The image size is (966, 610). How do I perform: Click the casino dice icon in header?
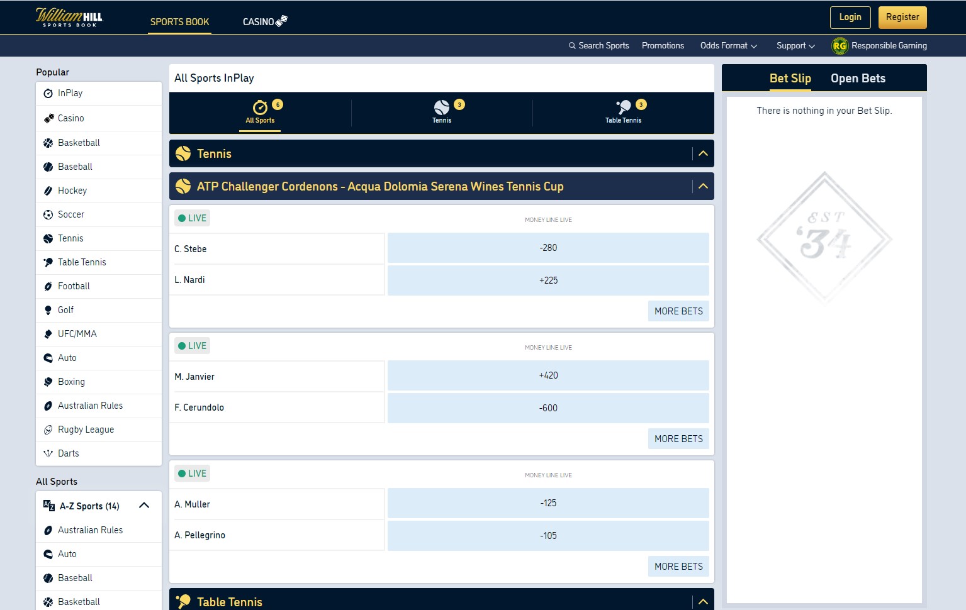(x=281, y=21)
